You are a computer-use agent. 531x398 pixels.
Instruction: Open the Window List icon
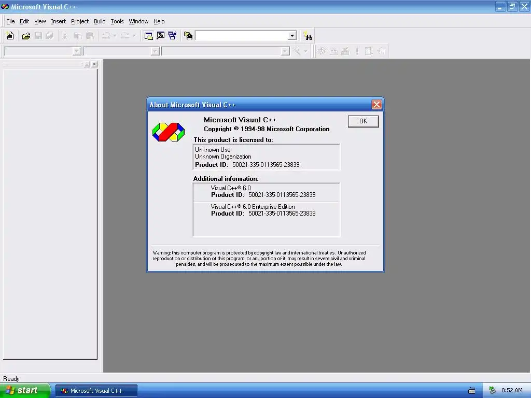click(x=172, y=36)
